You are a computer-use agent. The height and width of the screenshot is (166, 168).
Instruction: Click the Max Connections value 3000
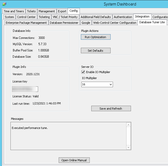click(x=41, y=38)
